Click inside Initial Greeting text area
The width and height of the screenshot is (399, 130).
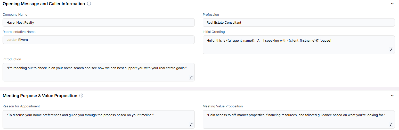click(x=299, y=45)
